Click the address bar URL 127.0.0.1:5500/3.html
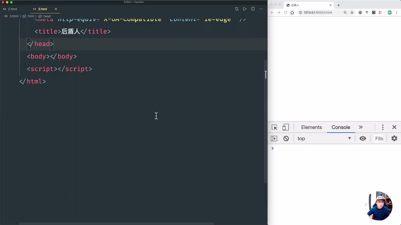The height and width of the screenshot is (225, 401). click(318, 12)
